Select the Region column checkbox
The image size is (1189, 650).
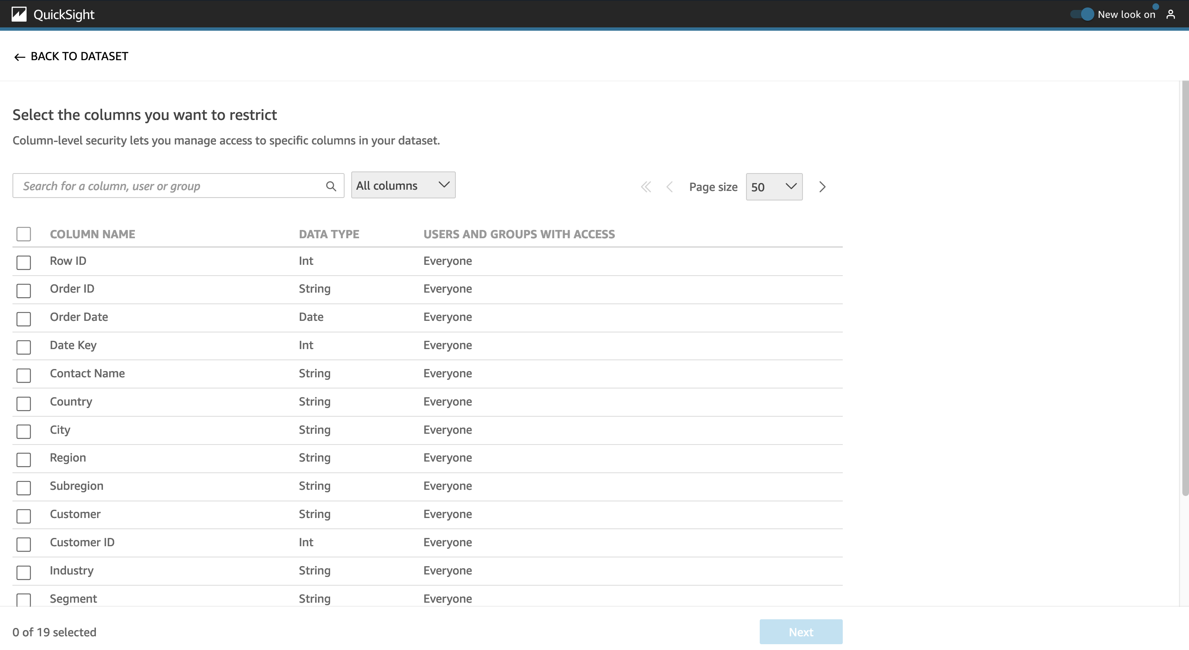tap(24, 459)
